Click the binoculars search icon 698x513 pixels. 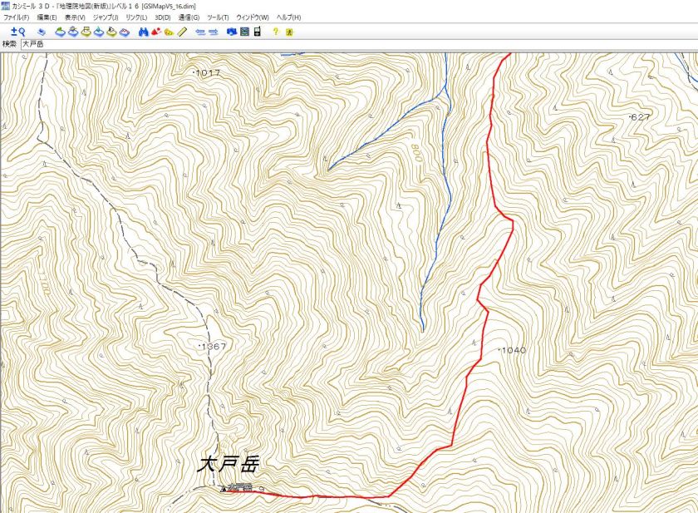point(143,32)
